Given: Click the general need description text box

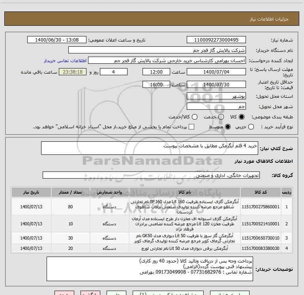Looking at the screenshot, I should click(x=150, y=148).
